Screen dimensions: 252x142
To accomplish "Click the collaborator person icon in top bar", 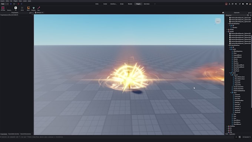I will tap(229, 4).
